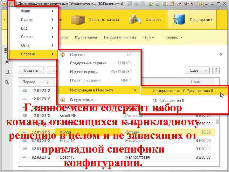Viewport: 229px width, 172px height.
Task: Choose Поиск по справке in the submenu
Action: click(x=99, y=80)
